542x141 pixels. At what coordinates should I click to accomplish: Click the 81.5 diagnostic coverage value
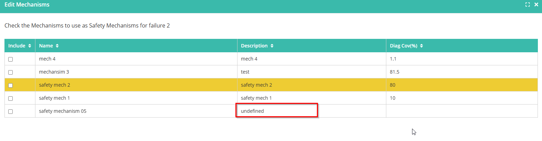click(x=395, y=72)
